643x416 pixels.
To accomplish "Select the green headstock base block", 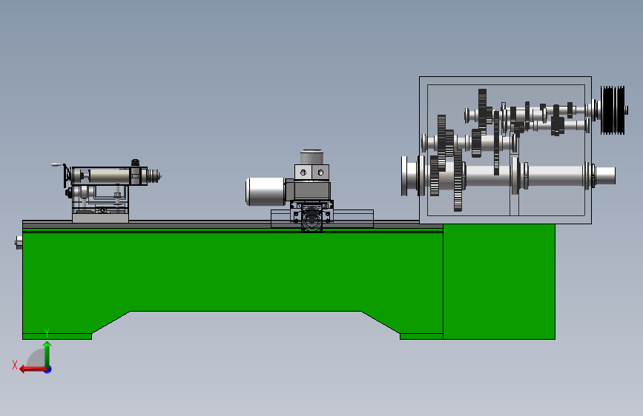I will [x=499, y=282].
